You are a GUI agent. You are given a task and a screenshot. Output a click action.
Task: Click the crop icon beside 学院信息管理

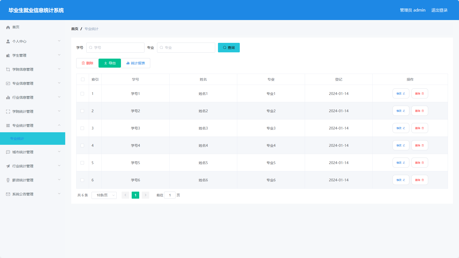(8, 69)
